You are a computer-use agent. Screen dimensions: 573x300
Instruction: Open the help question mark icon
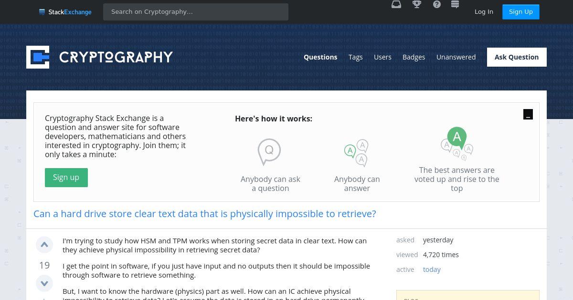[437, 5]
